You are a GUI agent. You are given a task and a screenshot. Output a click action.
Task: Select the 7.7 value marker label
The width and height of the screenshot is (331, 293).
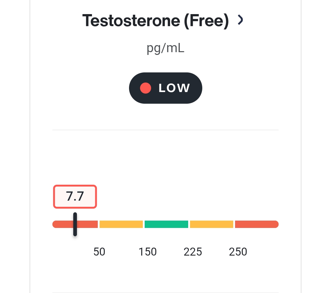point(75,196)
